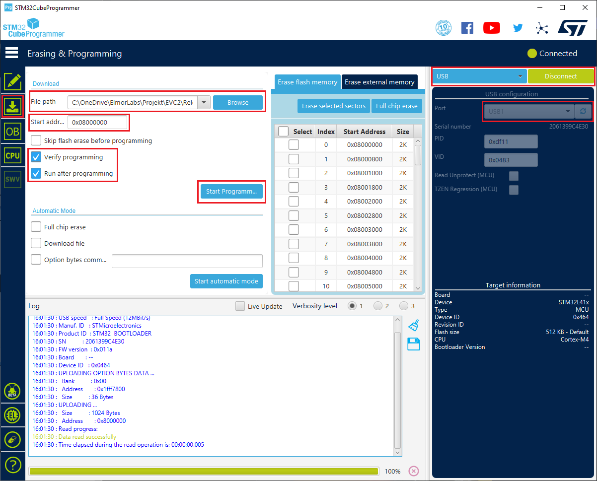Enable Skip flash erase before programming
Screen dimensions: 597x481
click(x=36, y=140)
